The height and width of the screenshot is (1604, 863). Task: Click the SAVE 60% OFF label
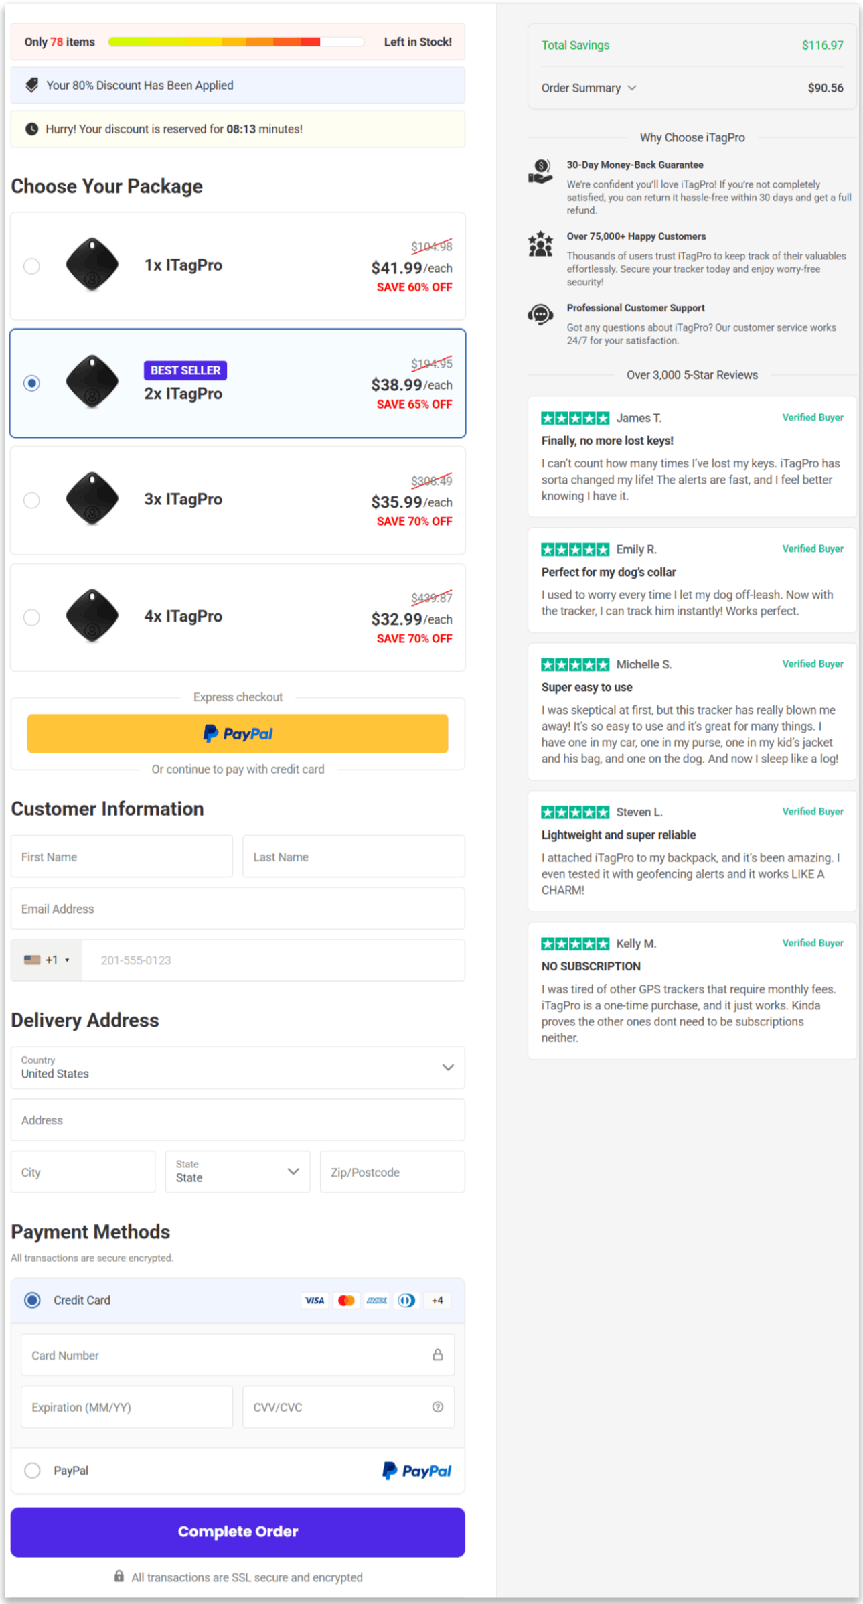(414, 287)
